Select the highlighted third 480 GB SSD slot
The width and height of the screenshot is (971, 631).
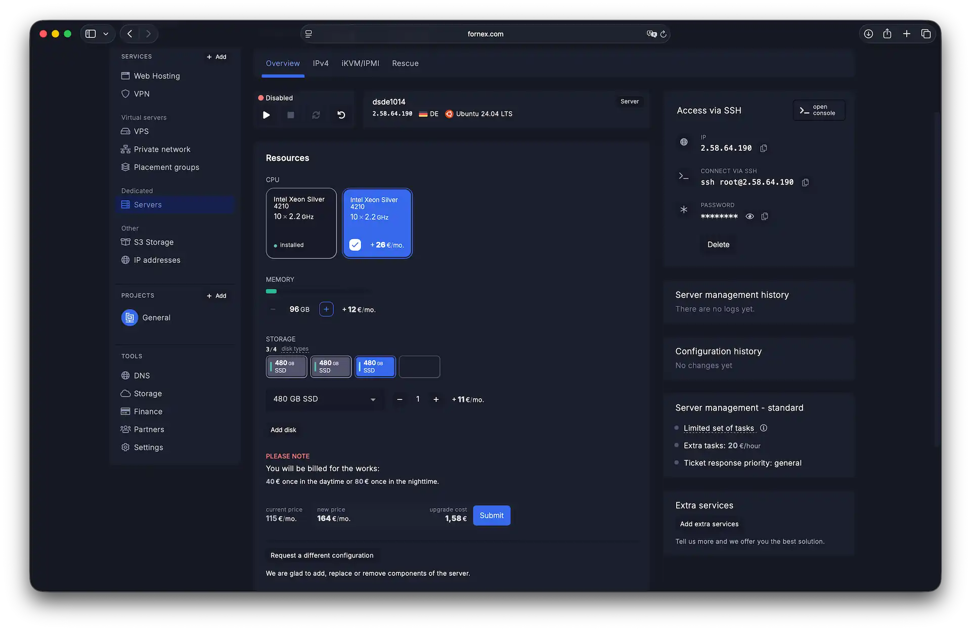(x=375, y=367)
